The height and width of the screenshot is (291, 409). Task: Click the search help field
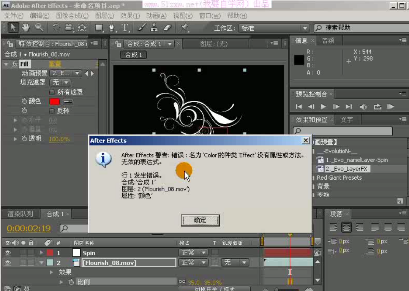pyautogui.click(x=363, y=28)
